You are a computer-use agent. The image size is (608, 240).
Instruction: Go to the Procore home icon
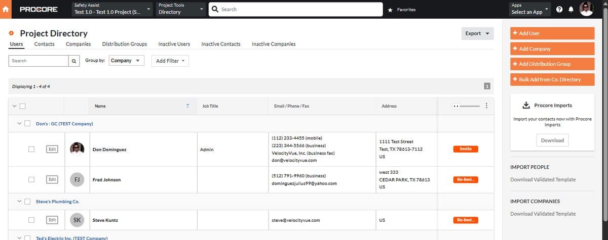(7, 9)
